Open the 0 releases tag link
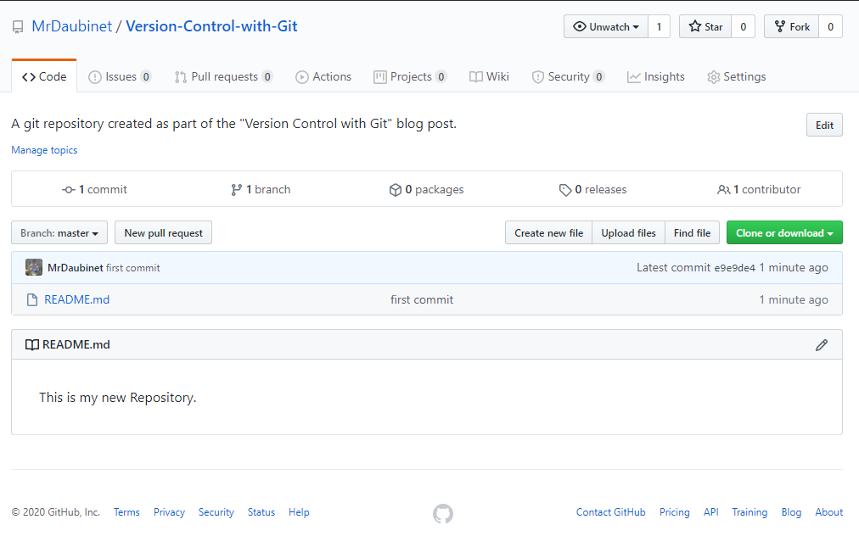Viewport: 859px width, 536px height. pyautogui.click(x=592, y=189)
